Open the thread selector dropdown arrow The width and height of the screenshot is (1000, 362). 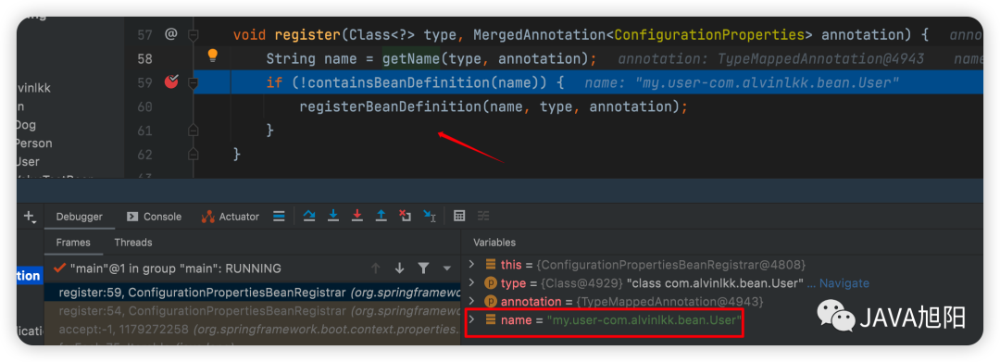447,268
